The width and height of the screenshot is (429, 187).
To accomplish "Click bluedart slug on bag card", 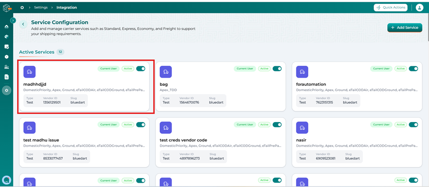I will (x=216, y=103).
